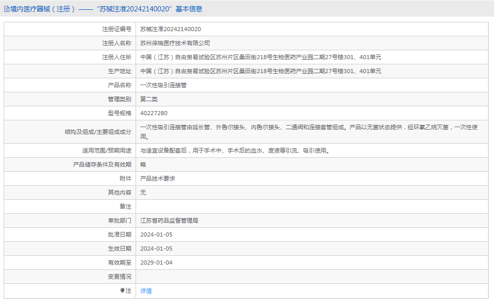Click the 注册人住所 address value
The image size is (494, 303).
point(261,57)
